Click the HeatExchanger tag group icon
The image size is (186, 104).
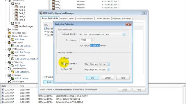point(16,26)
